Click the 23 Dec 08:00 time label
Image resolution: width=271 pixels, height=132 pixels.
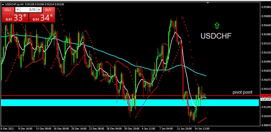point(97,129)
